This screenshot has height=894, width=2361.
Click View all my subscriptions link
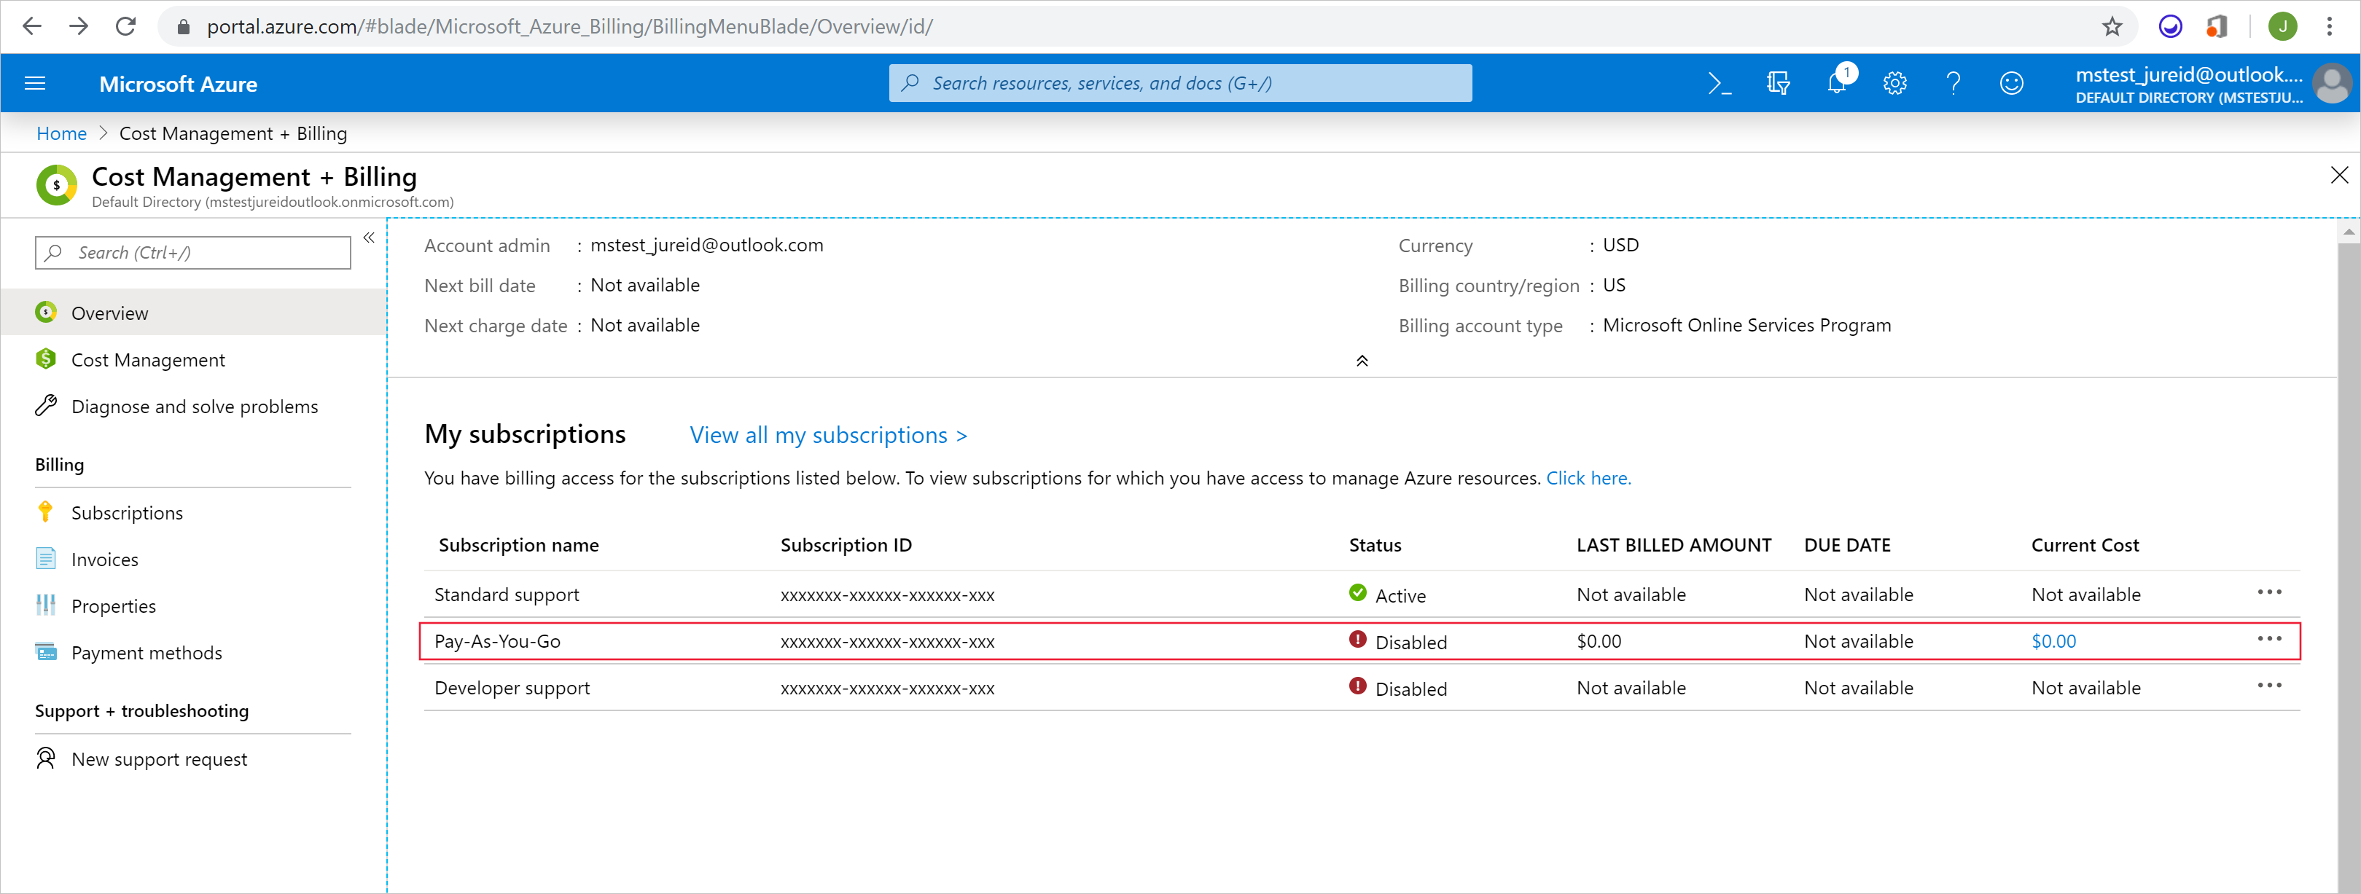[827, 435]
